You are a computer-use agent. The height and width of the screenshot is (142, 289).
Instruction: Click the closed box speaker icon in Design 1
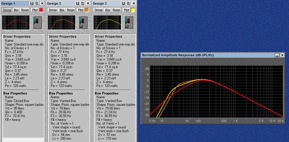[x=38, y=23]
